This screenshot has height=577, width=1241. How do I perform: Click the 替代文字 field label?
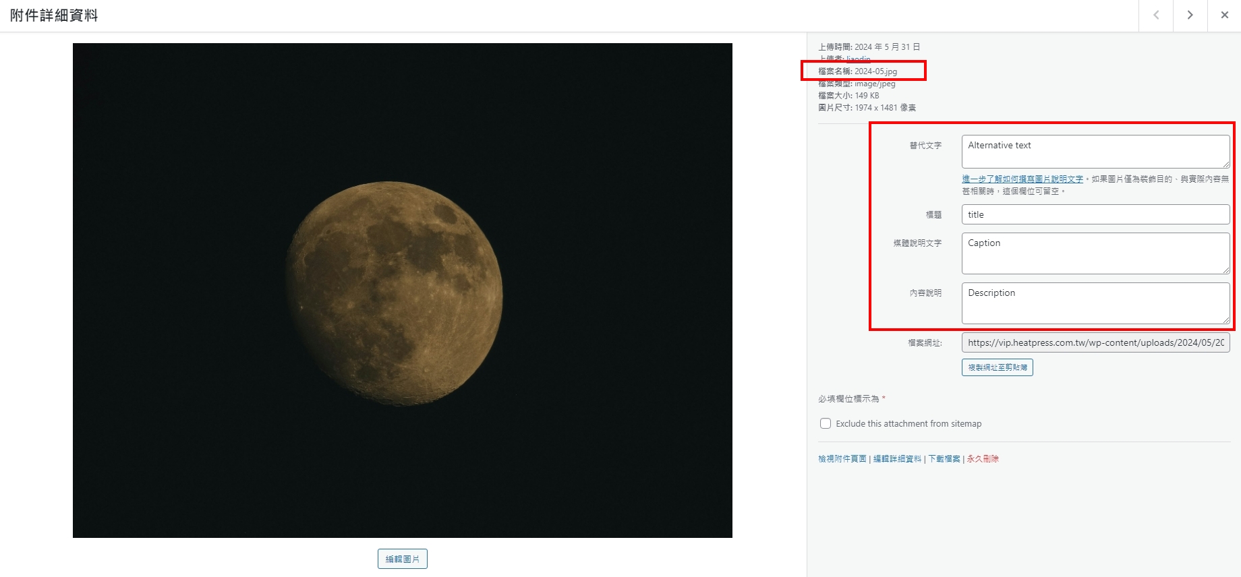coord(925,146)
